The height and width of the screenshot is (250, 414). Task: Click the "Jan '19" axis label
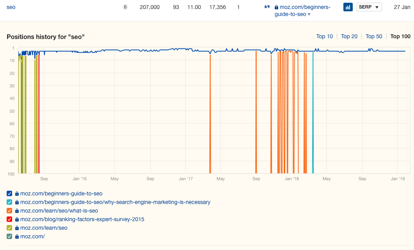tap(398, 179)
